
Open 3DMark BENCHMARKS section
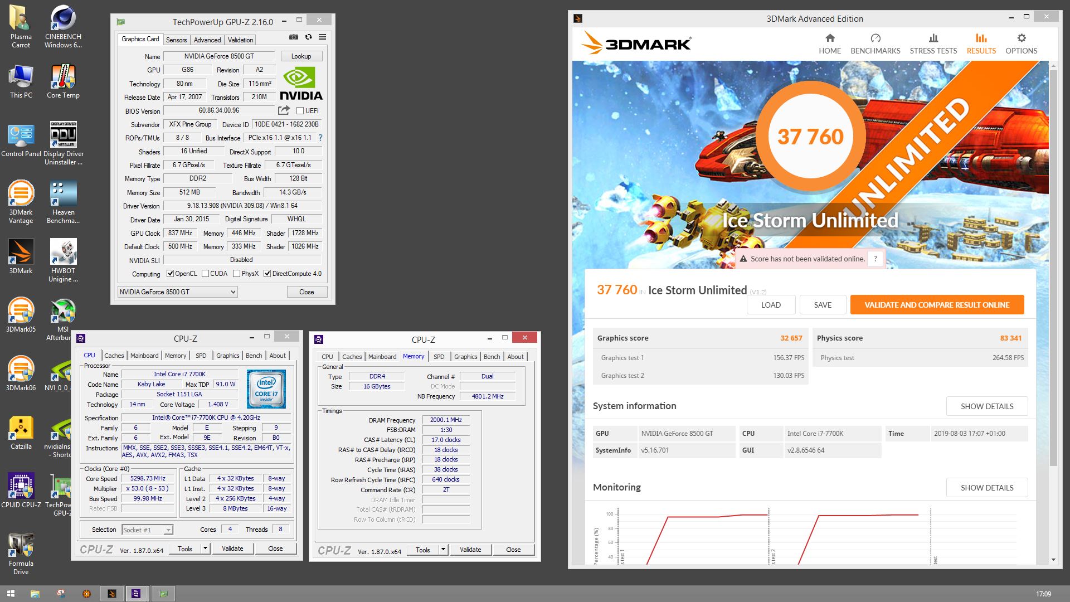[876, 44]
